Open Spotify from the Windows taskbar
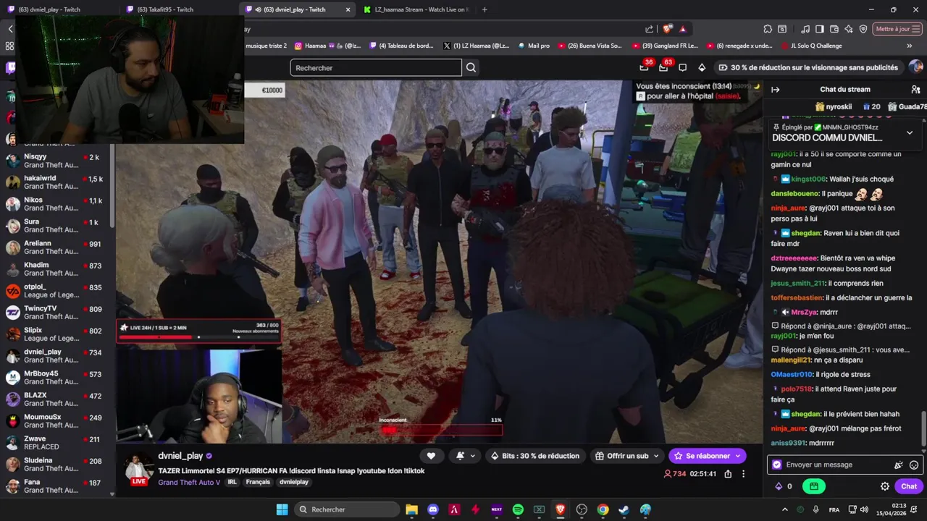Screen dimensions: 927x521 click(518, 509)
